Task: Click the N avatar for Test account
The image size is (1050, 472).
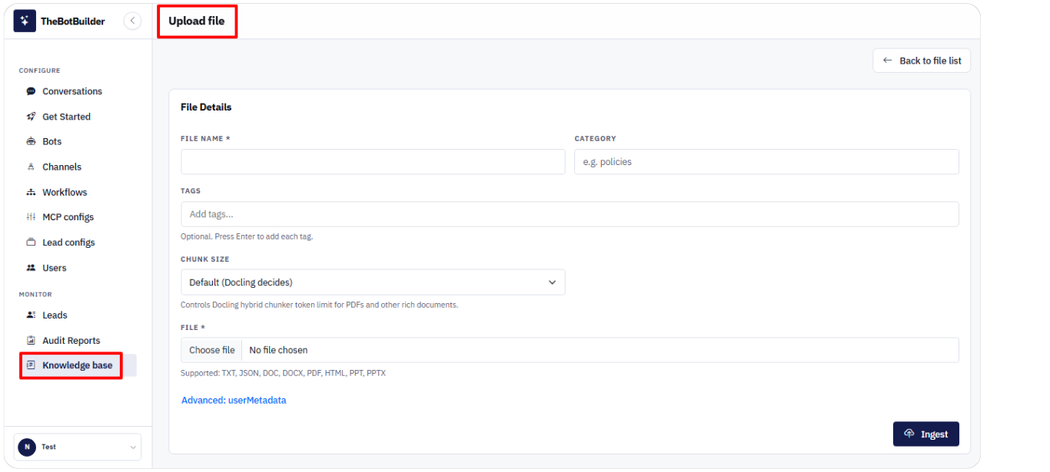Action: point(27,447)
